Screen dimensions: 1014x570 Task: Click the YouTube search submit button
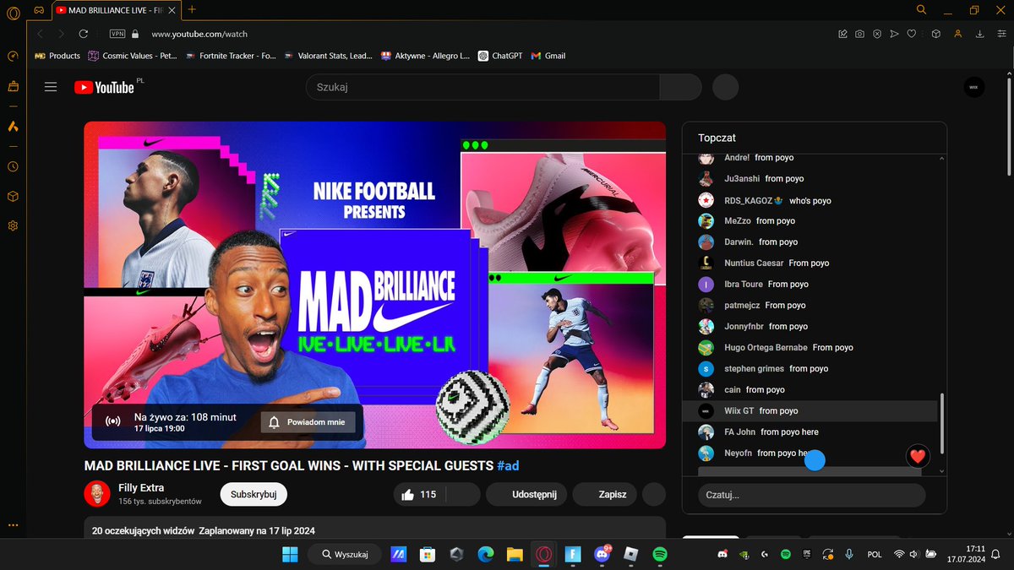click(x=680, y=87)
